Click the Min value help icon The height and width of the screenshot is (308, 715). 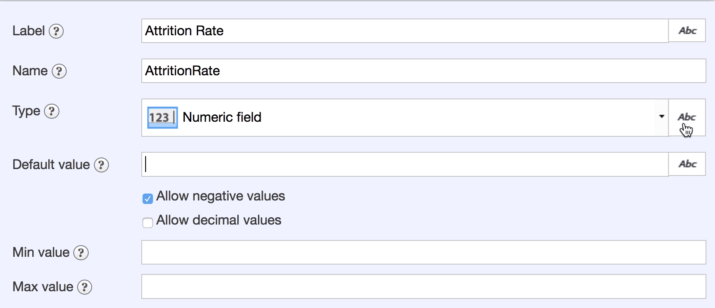coord(81,253)
